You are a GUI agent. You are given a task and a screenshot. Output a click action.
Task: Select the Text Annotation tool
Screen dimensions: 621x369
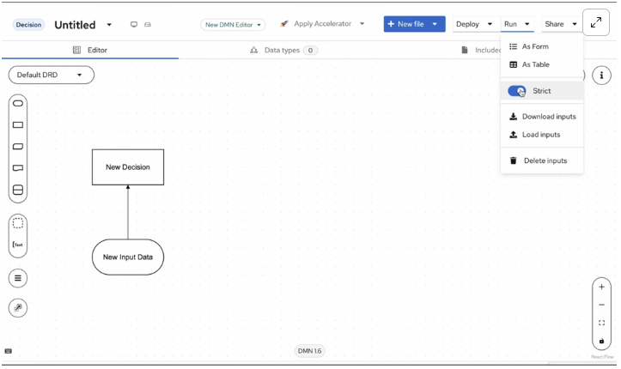click(x=18, y=245)
